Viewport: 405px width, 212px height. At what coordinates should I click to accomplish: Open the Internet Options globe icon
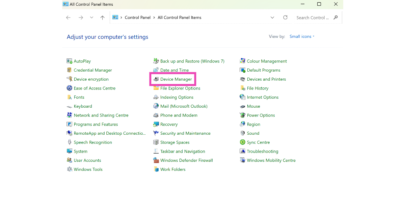click(242, 97)
